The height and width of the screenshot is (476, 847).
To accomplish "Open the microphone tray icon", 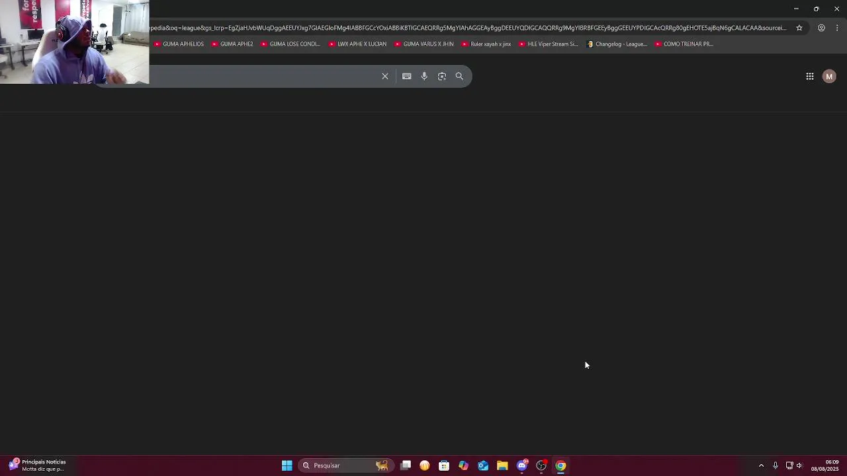I will point(776,465).
